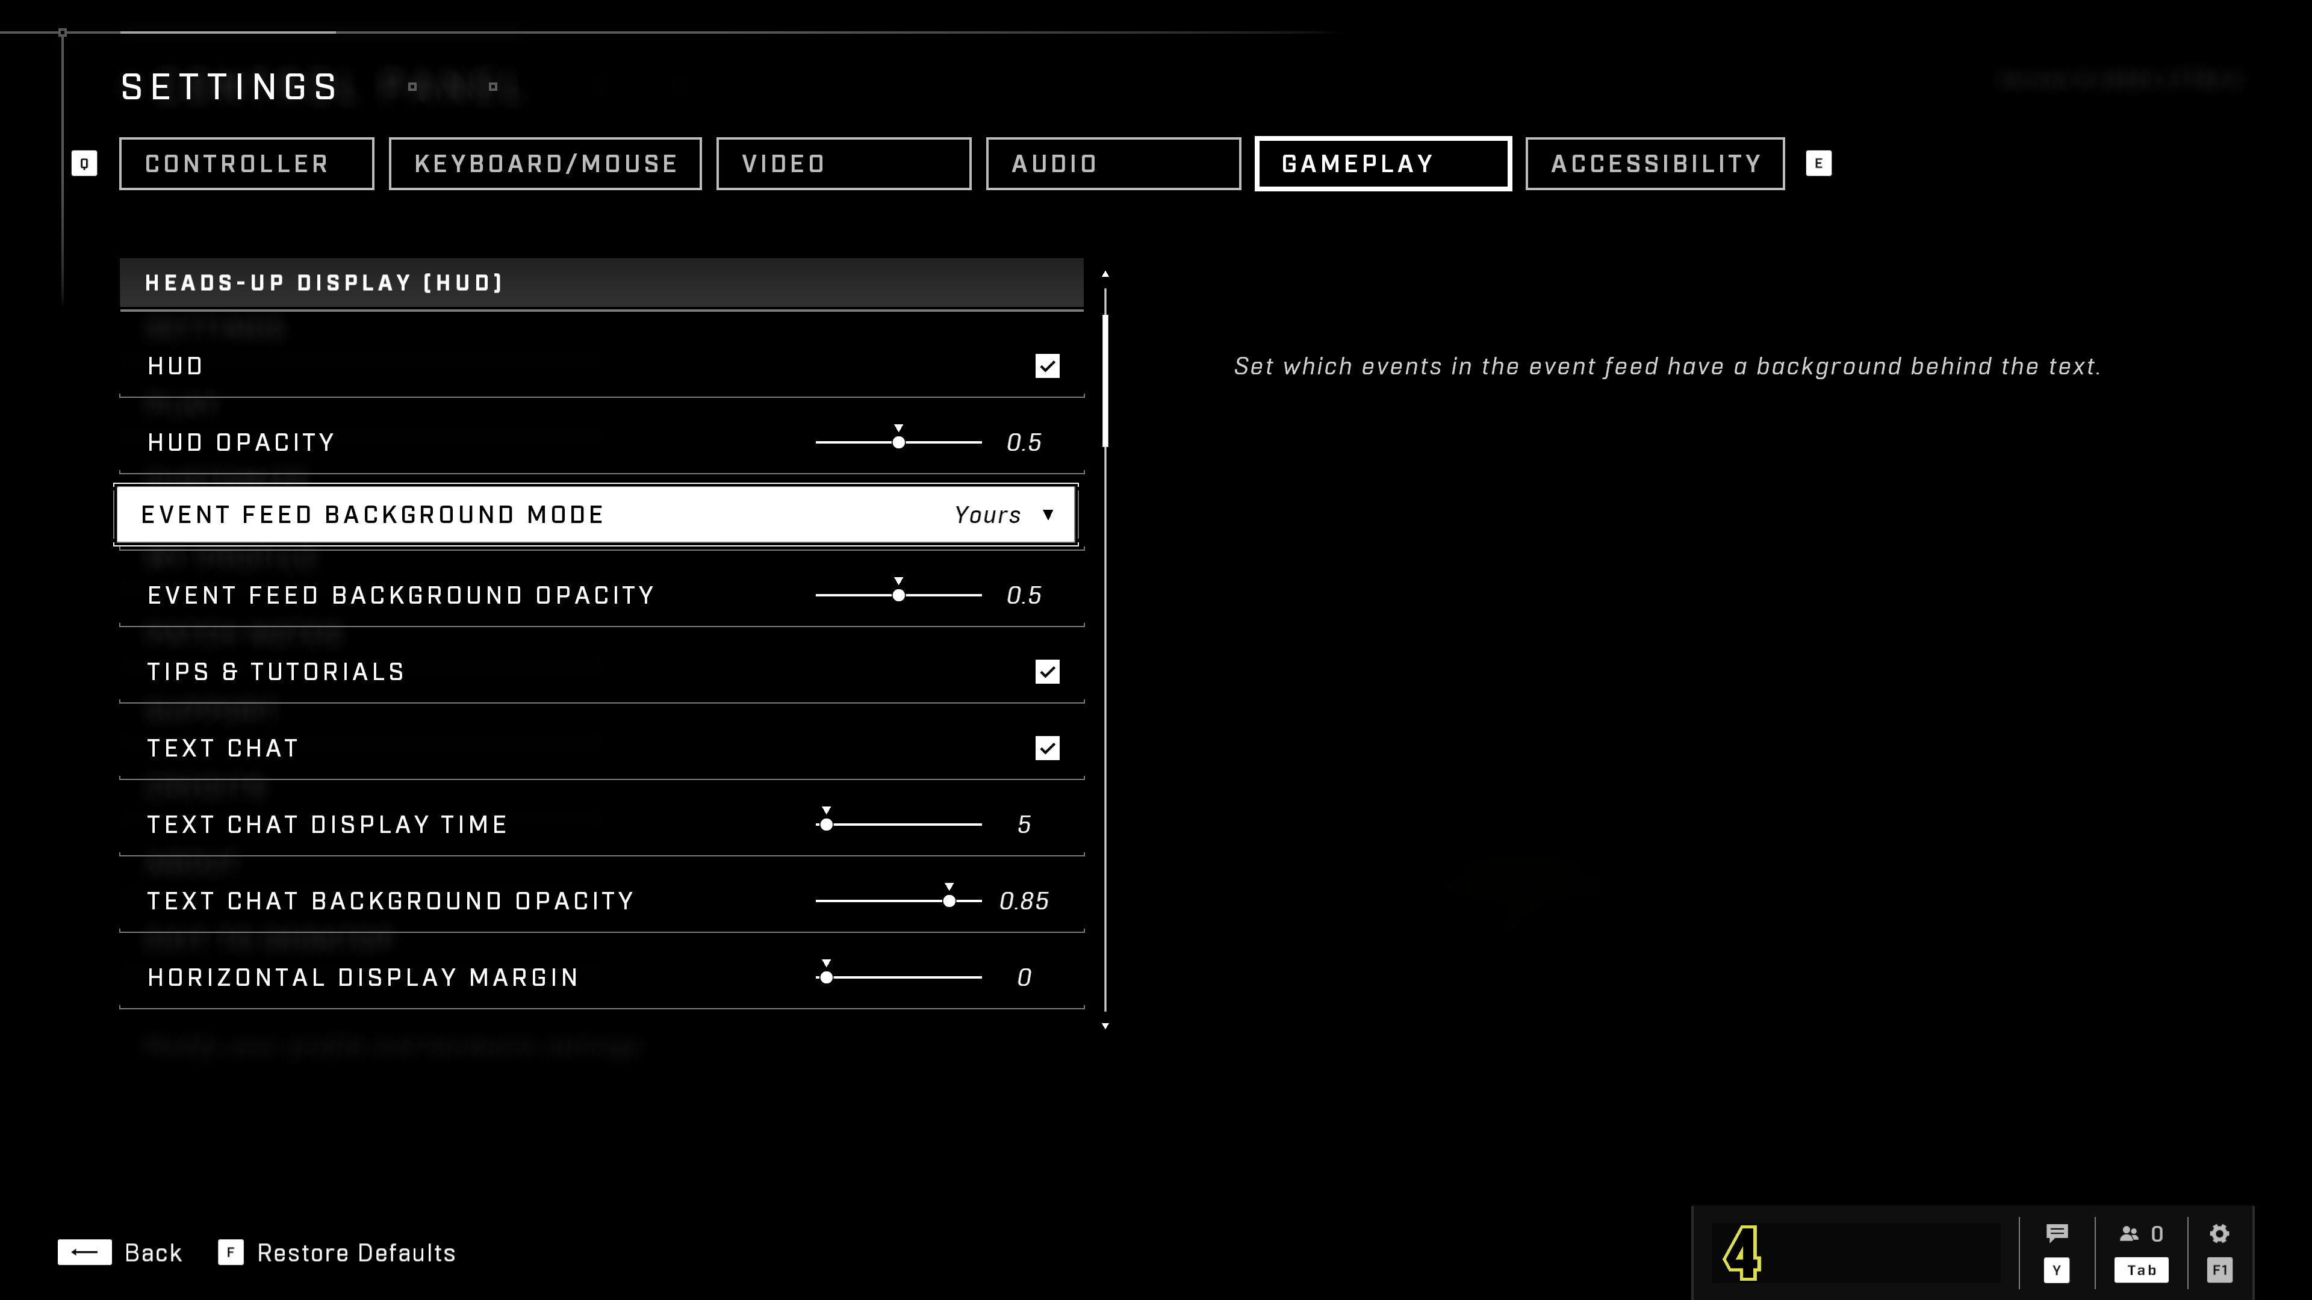Click the Event Feed Background Opacity value 0.5
Screen dimensions: 2312x1300
[x=1024, y=596]
